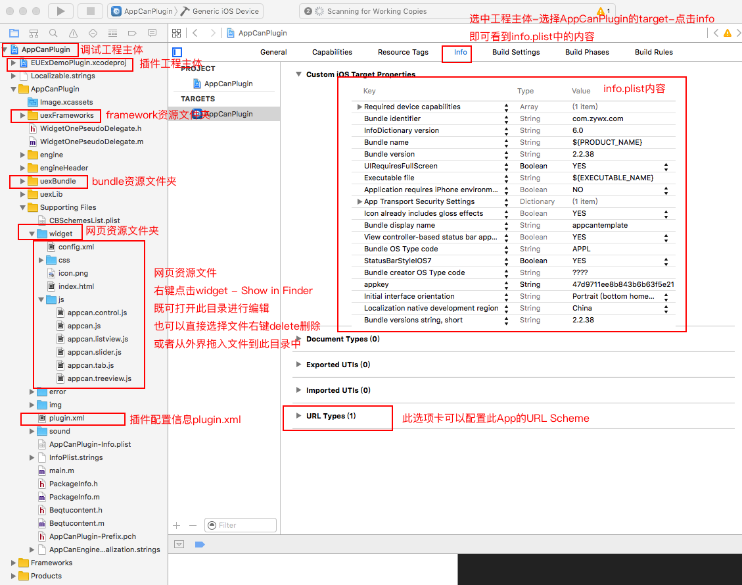Screen dimensions: 742x585
Task: Expand Exported UTIs section
Action: [x=298, y=365]
